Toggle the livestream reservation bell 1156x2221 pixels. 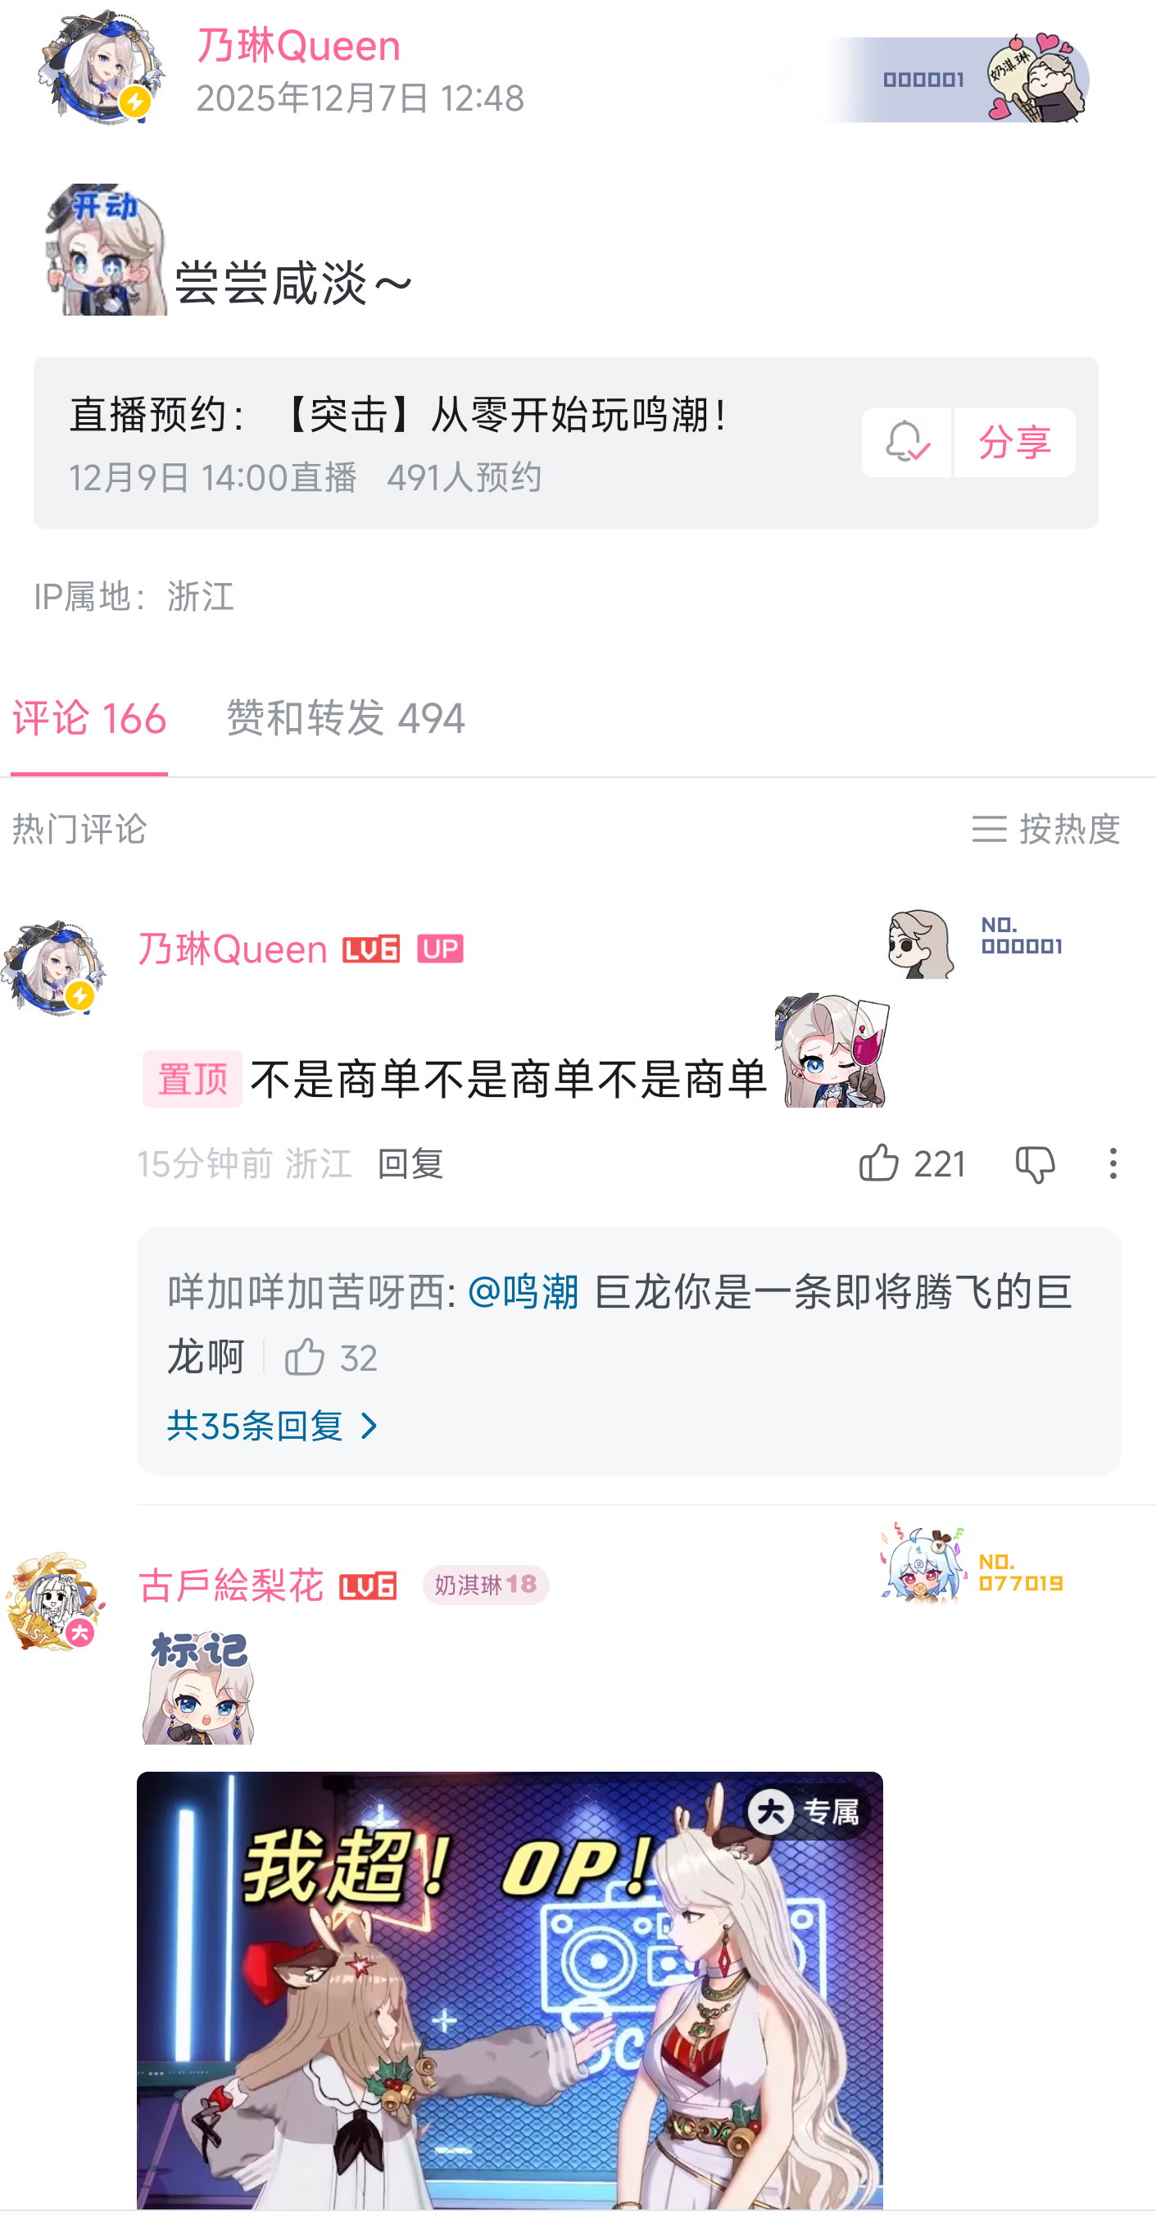click(906, 442)
